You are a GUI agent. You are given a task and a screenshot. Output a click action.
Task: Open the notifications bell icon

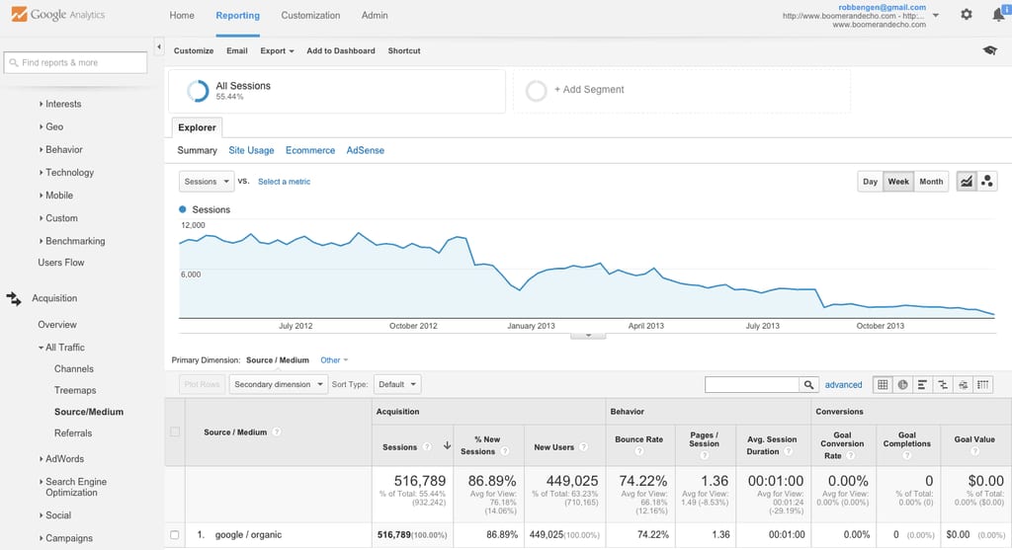point(999,15)
